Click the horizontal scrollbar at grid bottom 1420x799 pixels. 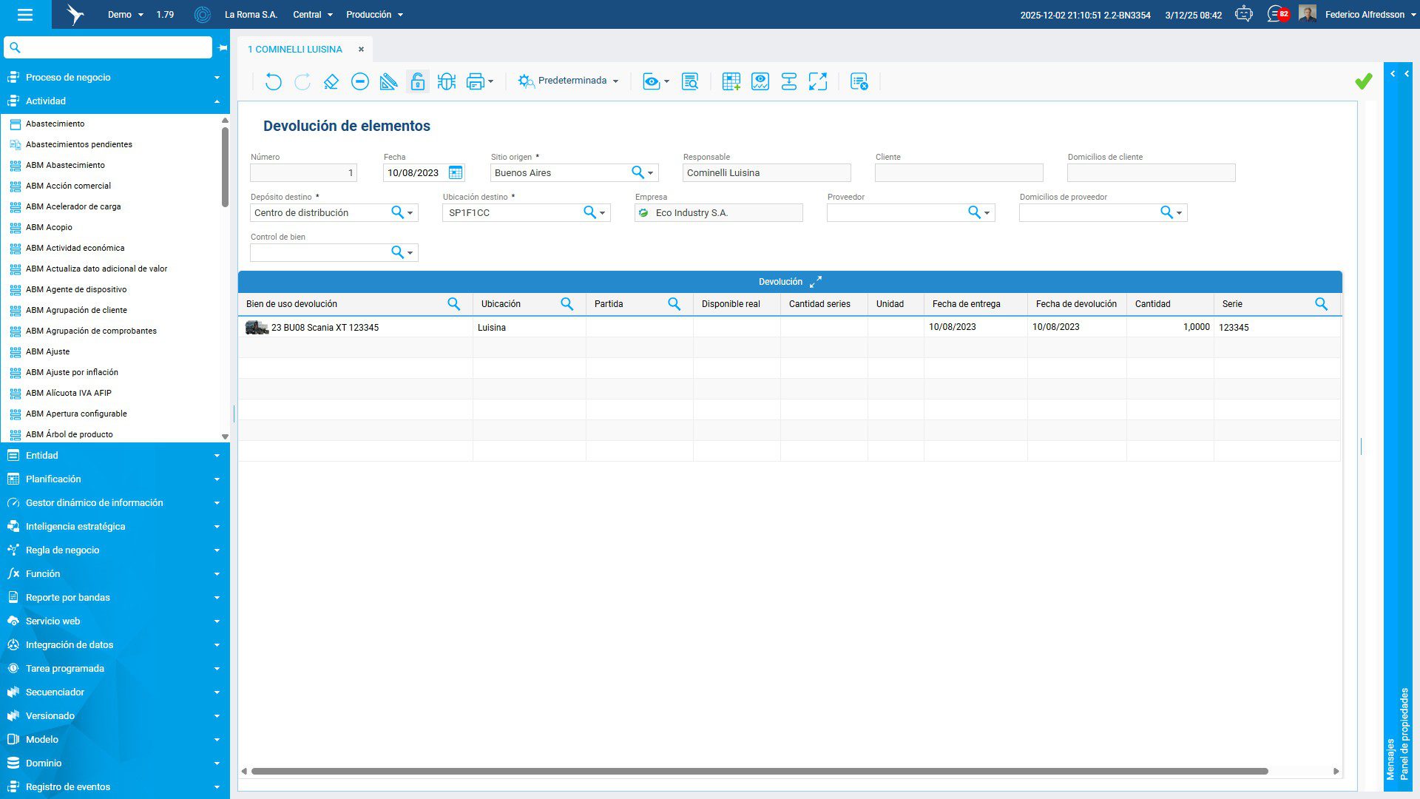click(x=759, y=771)
